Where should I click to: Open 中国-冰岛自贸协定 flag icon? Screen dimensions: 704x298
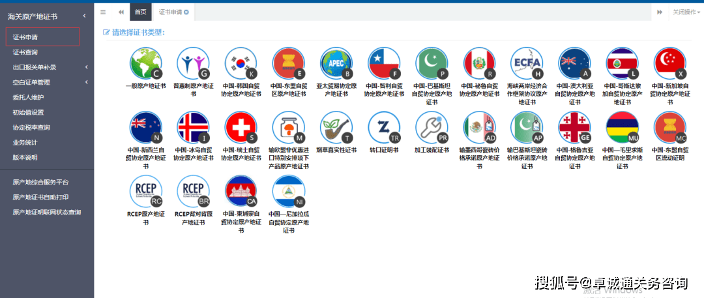tap(194, 127)
